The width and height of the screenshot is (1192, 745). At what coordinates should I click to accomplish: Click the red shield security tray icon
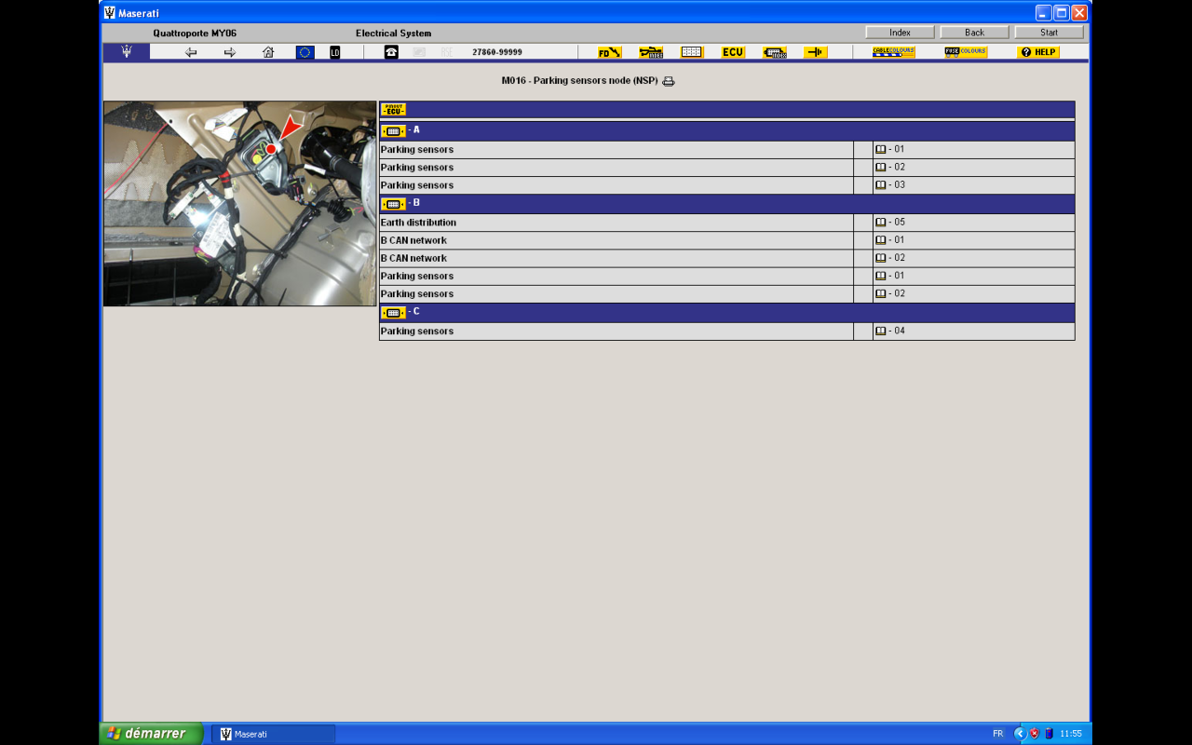coord(1035,734)
